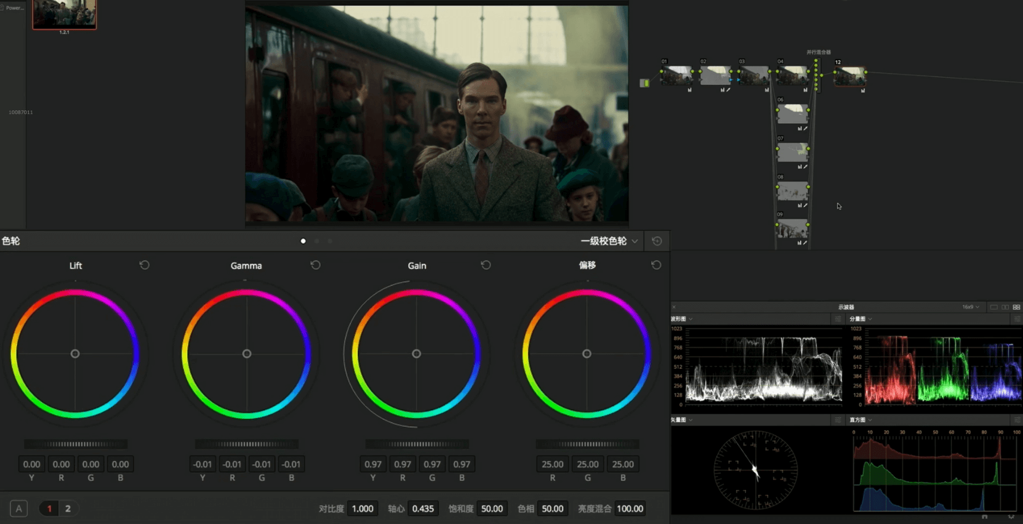This screenshot has height=524, width=1023.
Task: Open histogram scope settings icon
Action: [x=1017, y=420]
